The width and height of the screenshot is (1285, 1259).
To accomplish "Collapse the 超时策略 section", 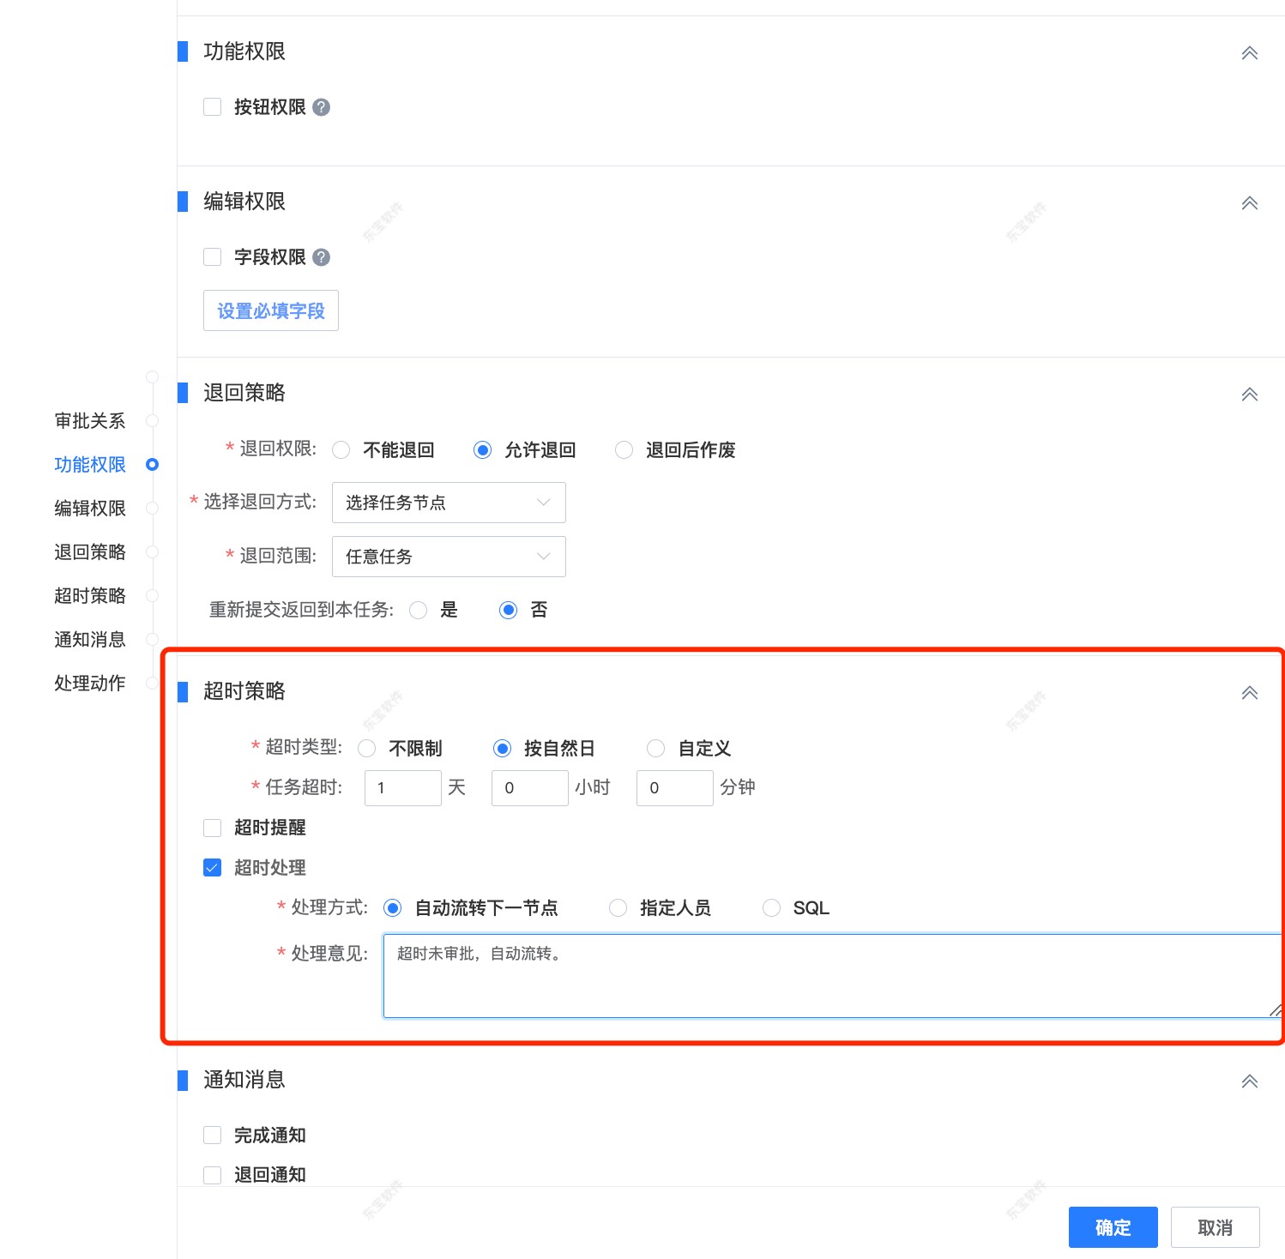I will coord(1249,692).
